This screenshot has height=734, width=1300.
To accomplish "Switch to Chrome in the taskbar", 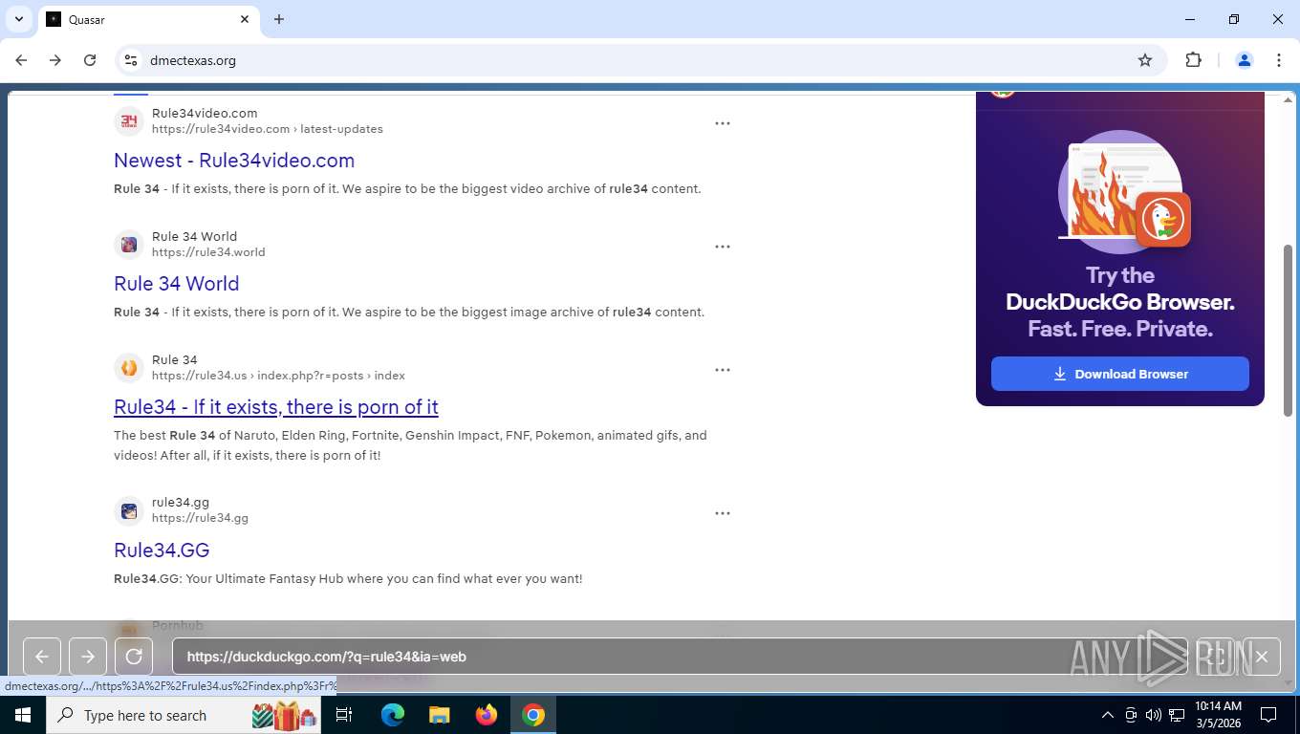I will (x=533, y=715).
